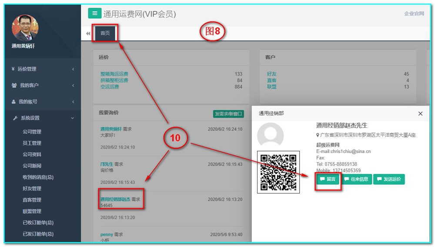Screen dimensions: 435x247
Task: Open the 好友 customer link
Action: coord(271,74)
